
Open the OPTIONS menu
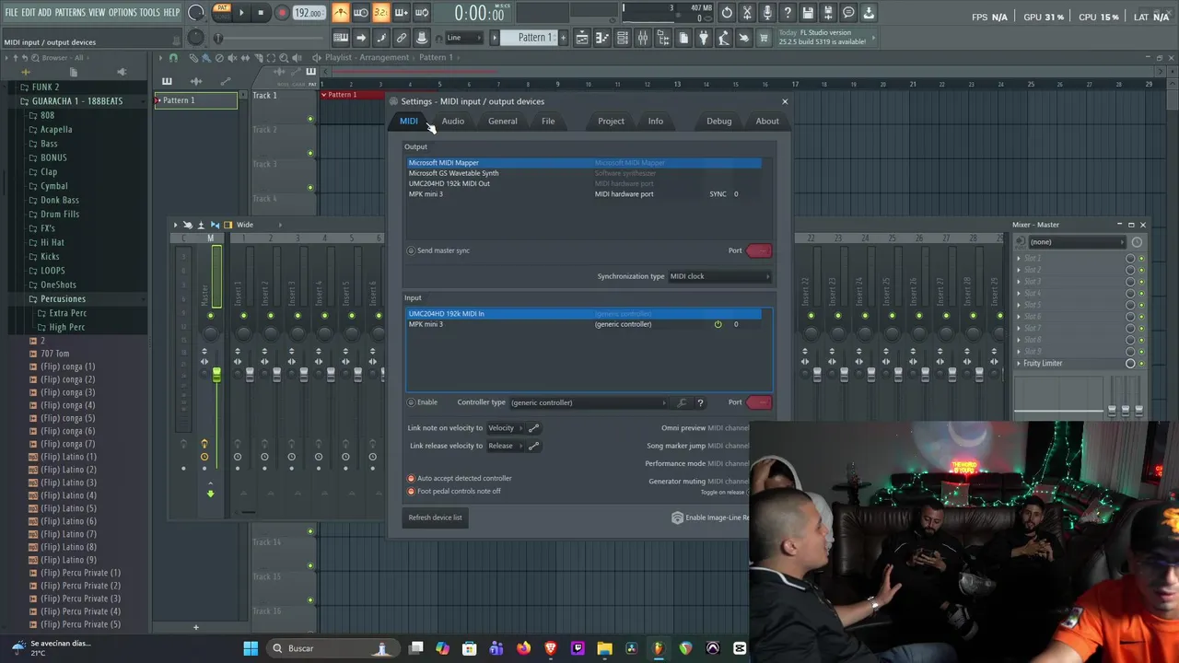coord(123,12)
